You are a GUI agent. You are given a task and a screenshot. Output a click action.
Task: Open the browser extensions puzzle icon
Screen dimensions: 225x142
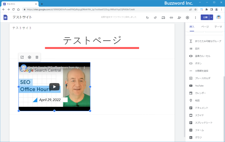(206, 10)
